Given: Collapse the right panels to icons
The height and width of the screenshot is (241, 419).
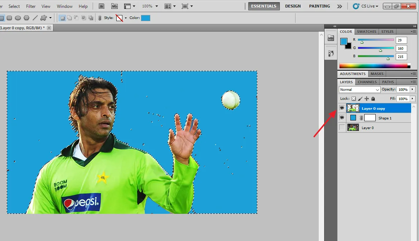Looking at the screenshot, I should (x=415, y=26).
